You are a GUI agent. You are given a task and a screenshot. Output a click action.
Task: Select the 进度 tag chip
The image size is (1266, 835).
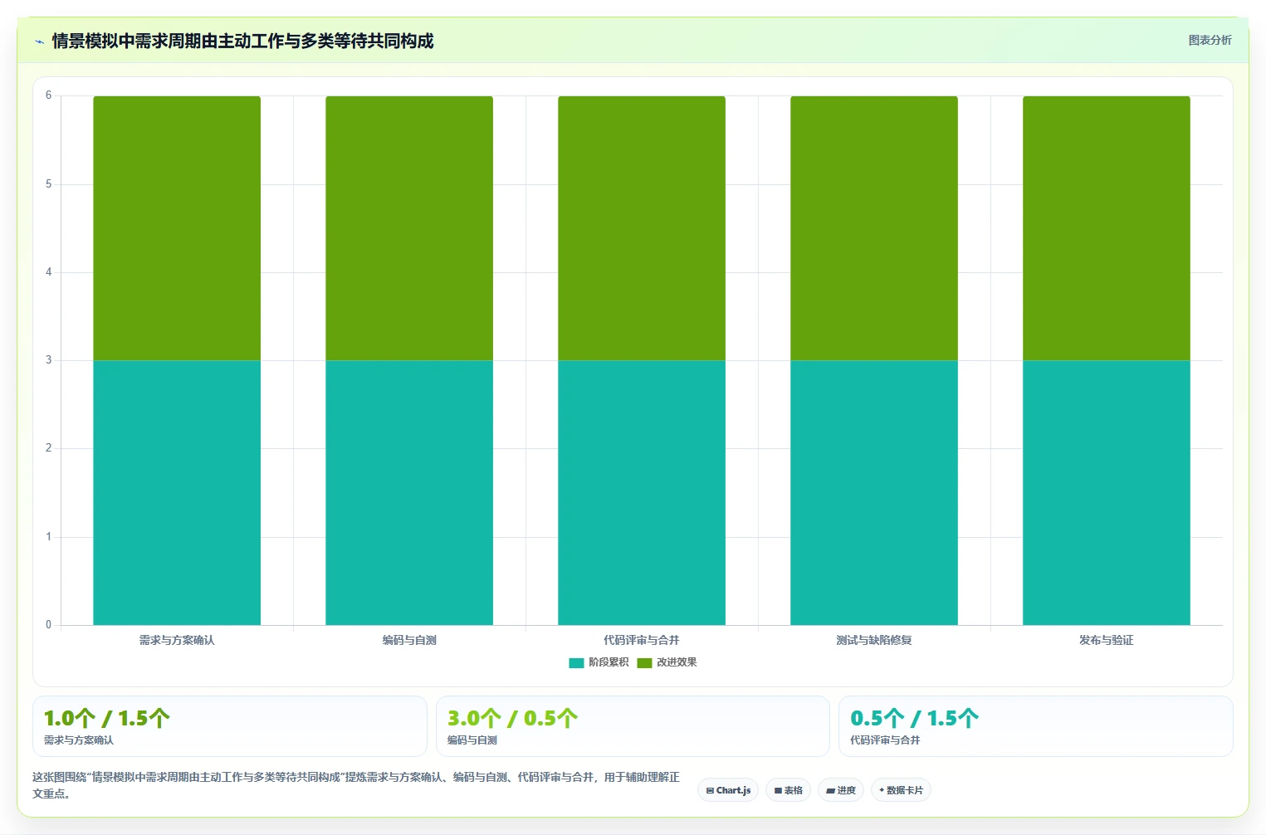[841, 790]
